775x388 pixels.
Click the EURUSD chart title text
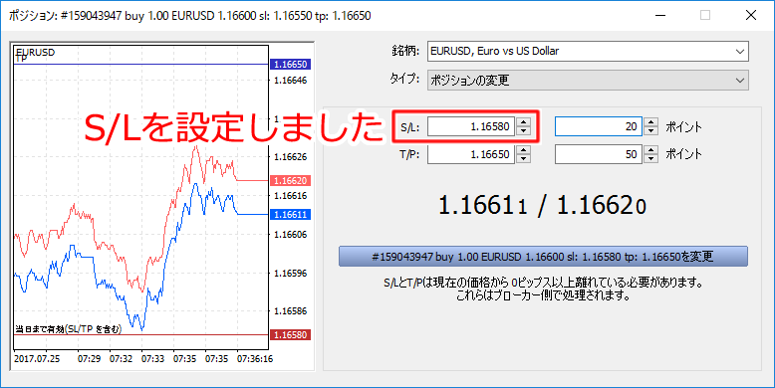coord(35,53)
